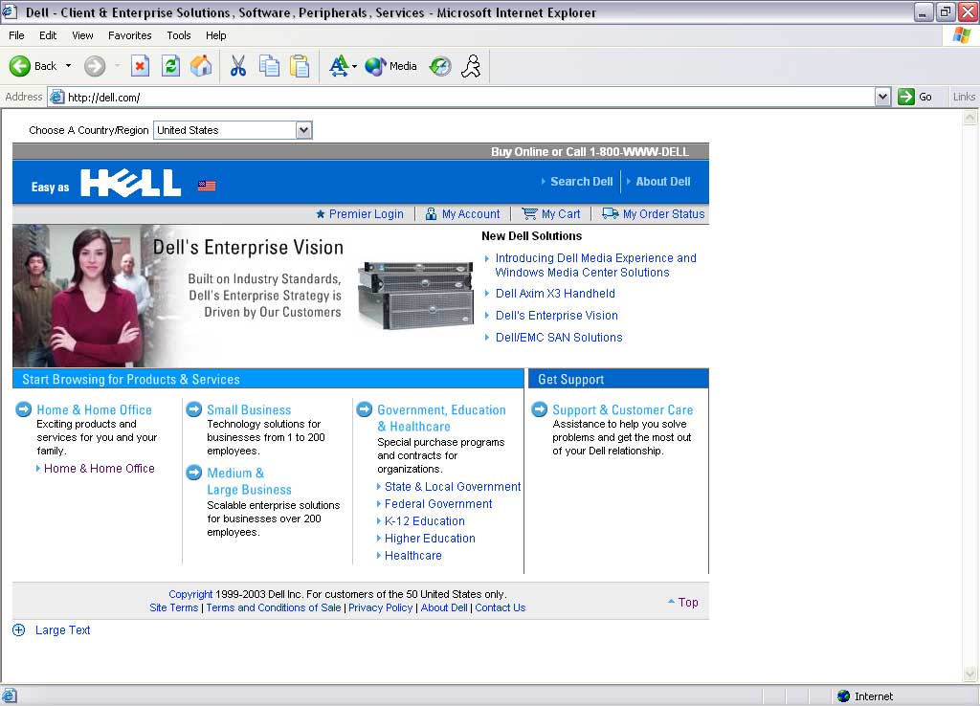Image resolution: width=980 pixels, height=706 pixels.
Task: Click the text size A icon
Action: point(338,66)
